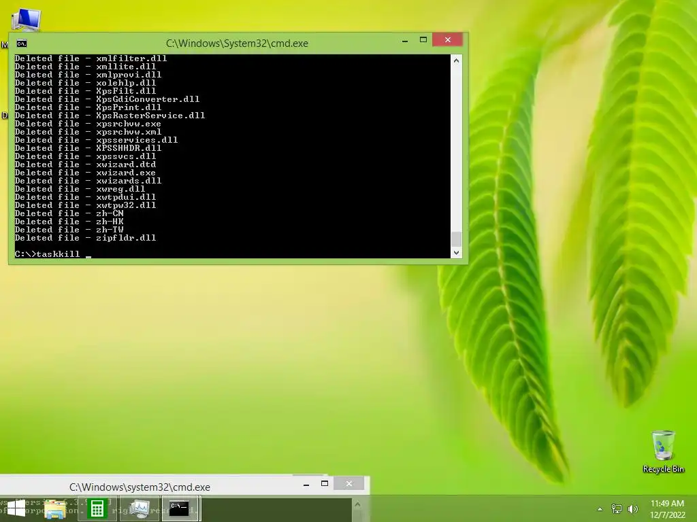
Task: Open File Explorer from the taskbar
Action: point(55,508)
